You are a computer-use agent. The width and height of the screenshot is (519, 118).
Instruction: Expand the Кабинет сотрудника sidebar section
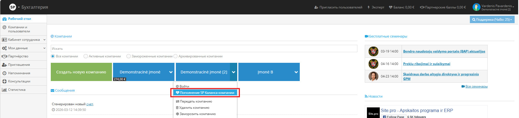23,40
